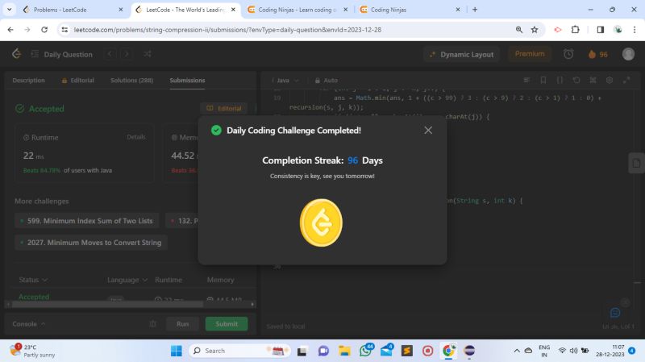Open the Windows Start menu
This screenshot has width=645, height=362.
point(177,351)
